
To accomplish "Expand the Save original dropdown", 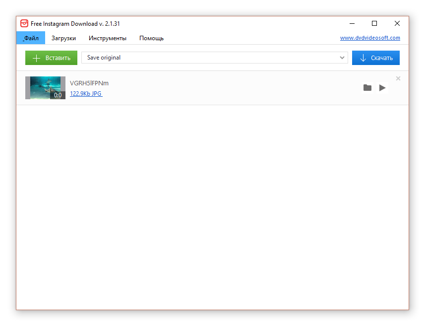I will pos(214,58).
